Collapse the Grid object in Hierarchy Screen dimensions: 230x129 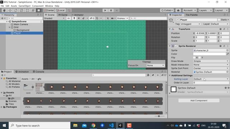(9, 27)
